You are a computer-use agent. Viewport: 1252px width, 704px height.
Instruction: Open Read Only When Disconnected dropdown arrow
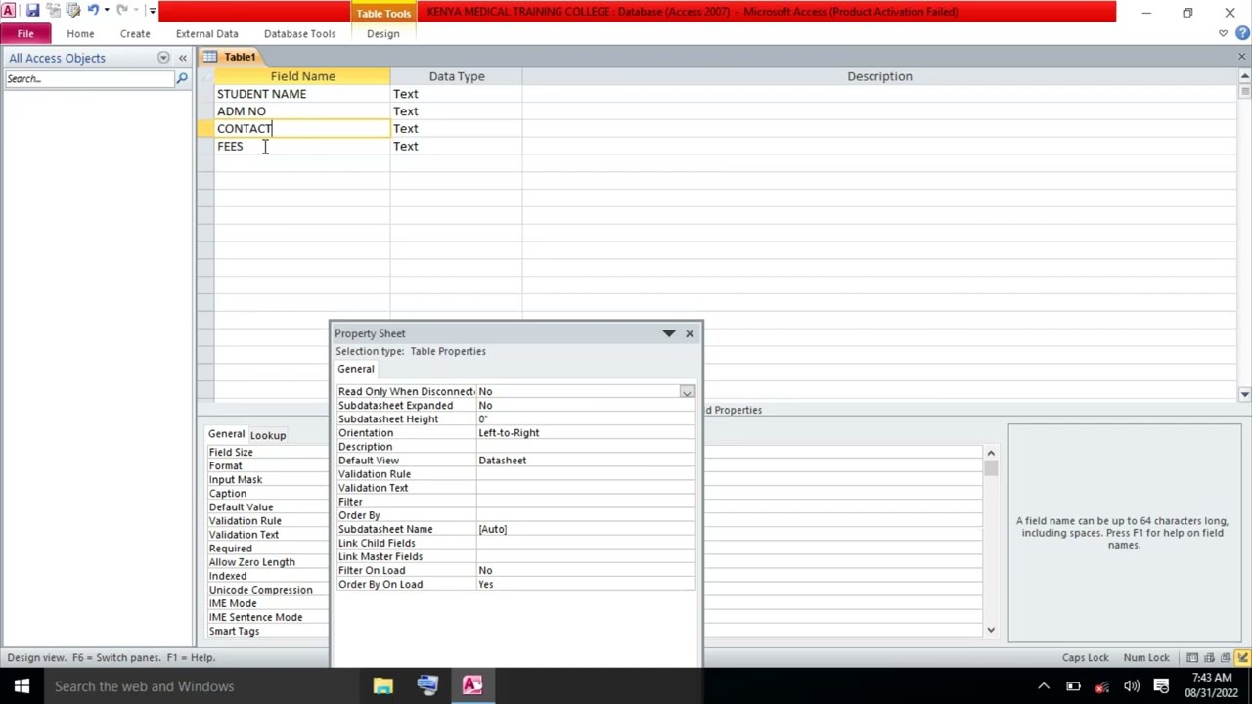point(687,392)
